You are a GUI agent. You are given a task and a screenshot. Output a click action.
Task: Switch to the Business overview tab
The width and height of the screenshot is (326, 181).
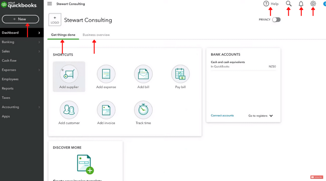pyautogui.click(x=96, y=35)
